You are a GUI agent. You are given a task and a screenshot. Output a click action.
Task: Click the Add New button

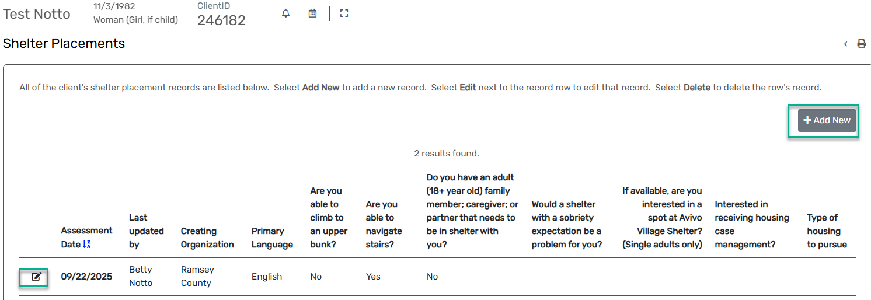(x=827, y=120)
